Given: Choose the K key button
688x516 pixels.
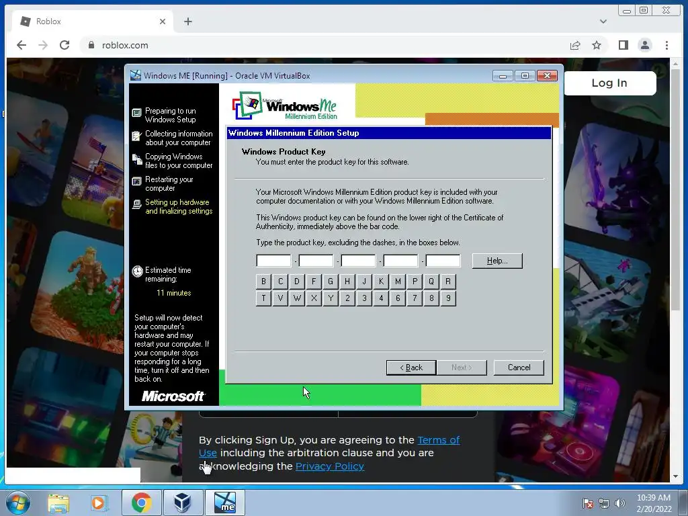Looking at the screenshot, I should tap(381, 282).
